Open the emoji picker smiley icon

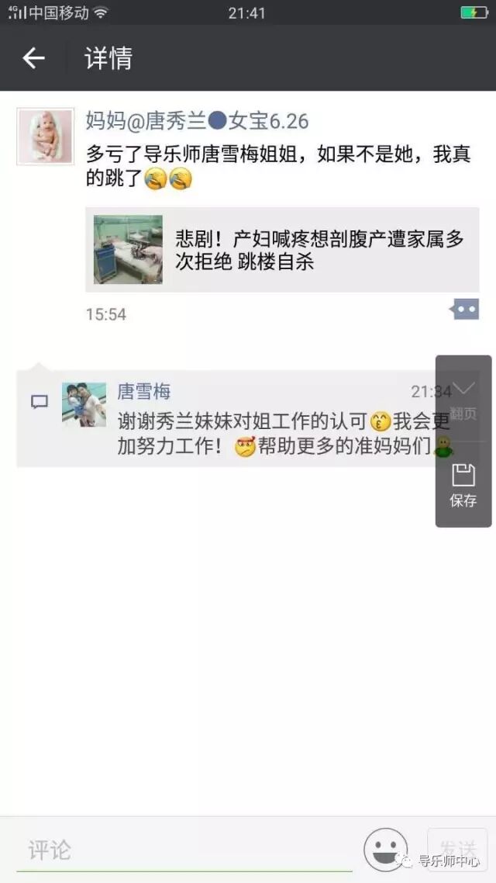tap(385, 849)
